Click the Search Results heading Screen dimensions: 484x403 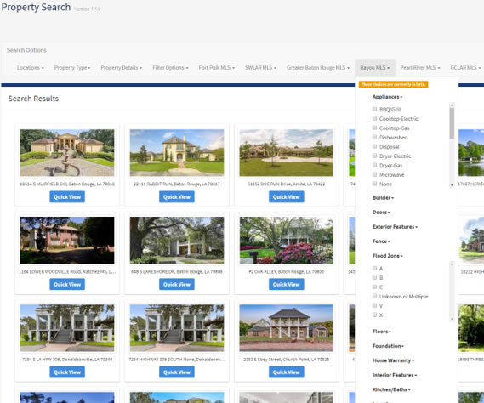pyautogui.click(x=33, y=99)
